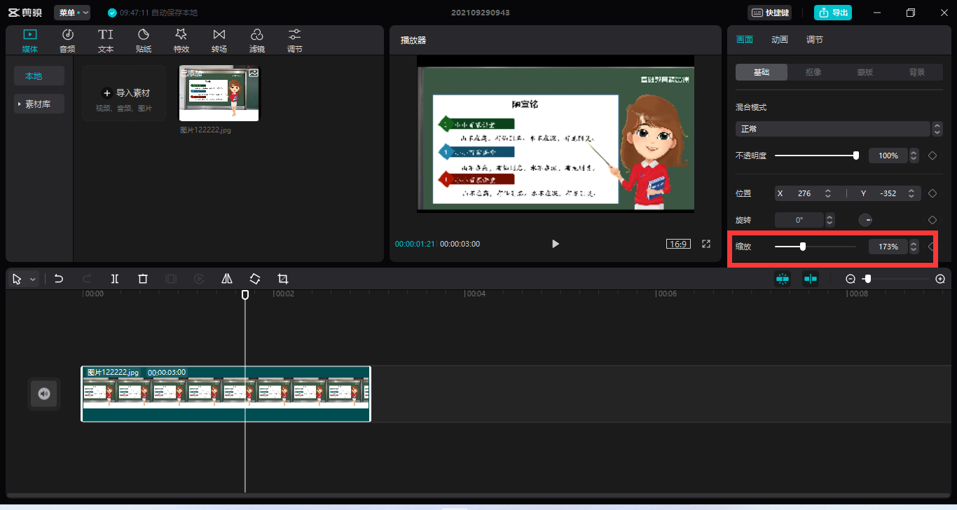
Task: Open the 媒体 media tab
Action: [30, 41]
